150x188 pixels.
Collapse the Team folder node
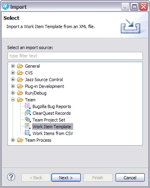click(13, 100)
